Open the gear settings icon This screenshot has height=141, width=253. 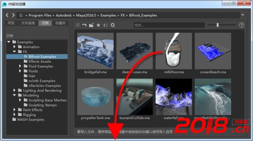click(x=112, y=25)
